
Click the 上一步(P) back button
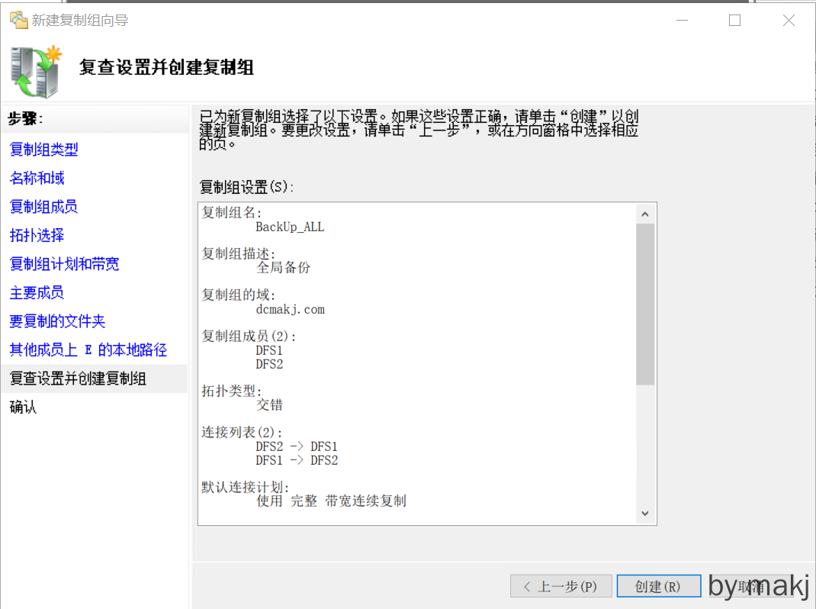(x=561, y=586)
